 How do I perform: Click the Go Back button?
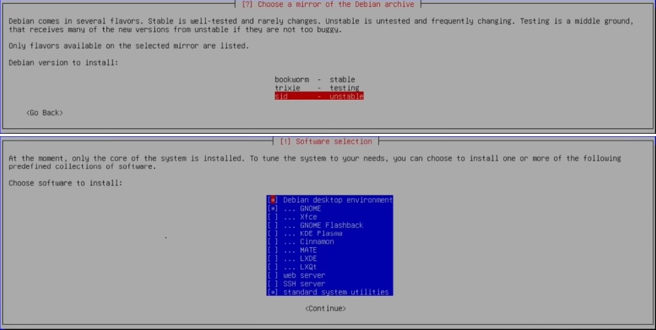[44, 113]
